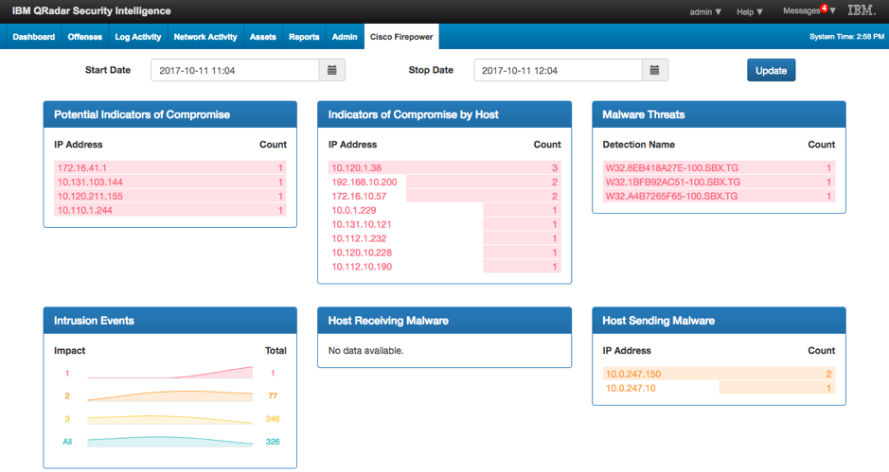Expand the admin user dropdown
Screen dimensions: 889x472
tap(705, 12)
